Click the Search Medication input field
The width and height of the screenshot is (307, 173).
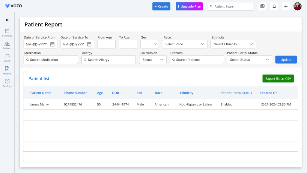[51, 60]
